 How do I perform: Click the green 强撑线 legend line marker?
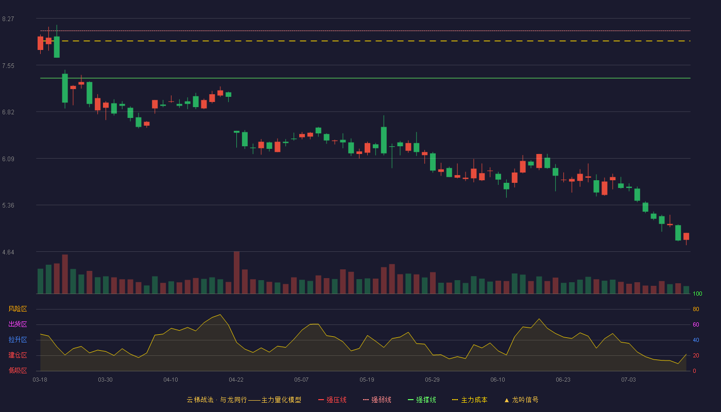coord(410,400)
